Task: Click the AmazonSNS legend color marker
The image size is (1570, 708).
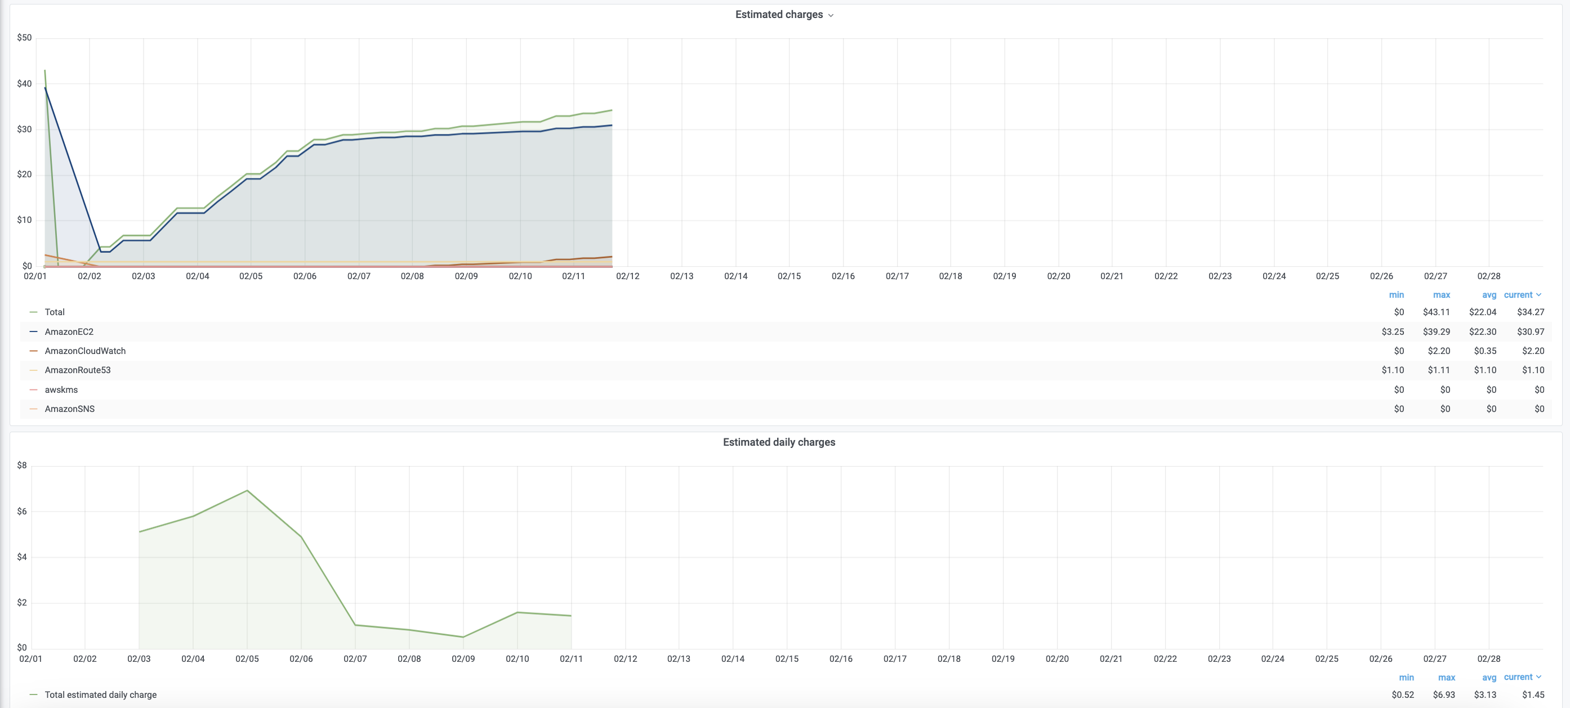Action: [x=34, y=409]
